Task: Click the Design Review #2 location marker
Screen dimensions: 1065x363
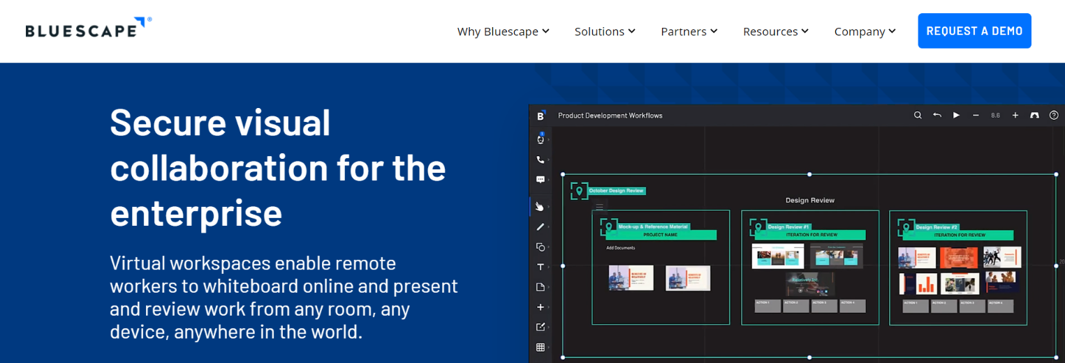Action: point(906,227)
